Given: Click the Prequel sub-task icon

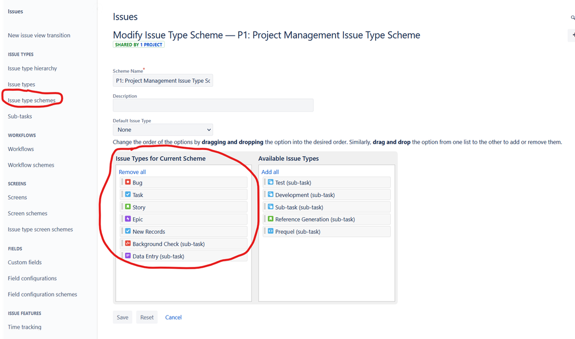Looking at the screenshot, I should [x=271, y=232].
